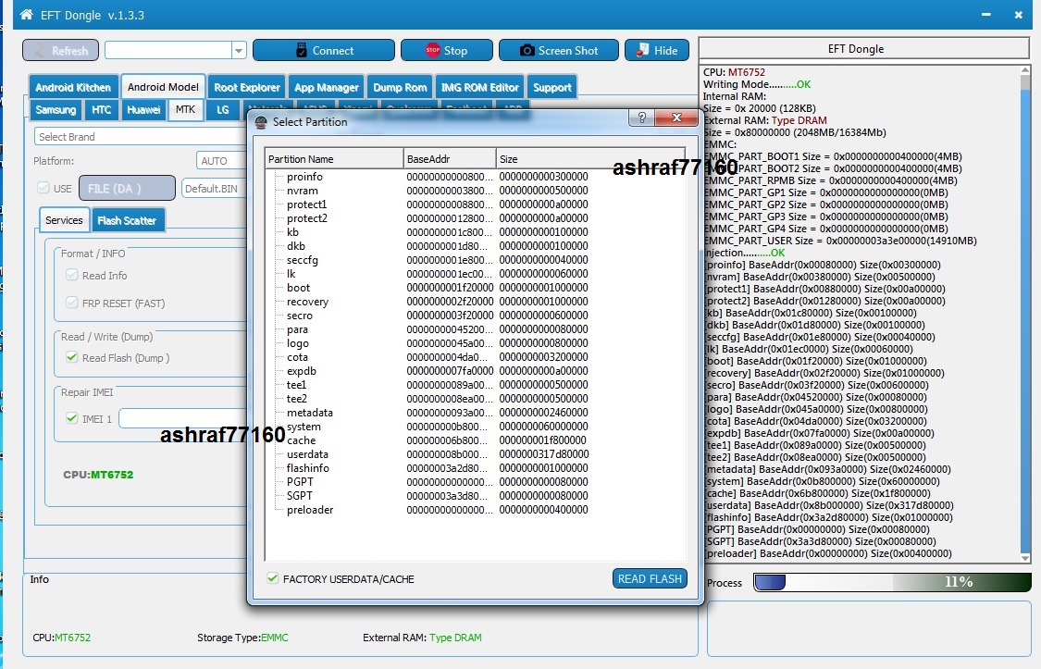
Task: Open the IMG ROM Editor tab
Action: (480, 87)
